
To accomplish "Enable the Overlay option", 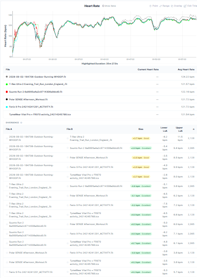I will pyautogui.click(x=177, y=6).
